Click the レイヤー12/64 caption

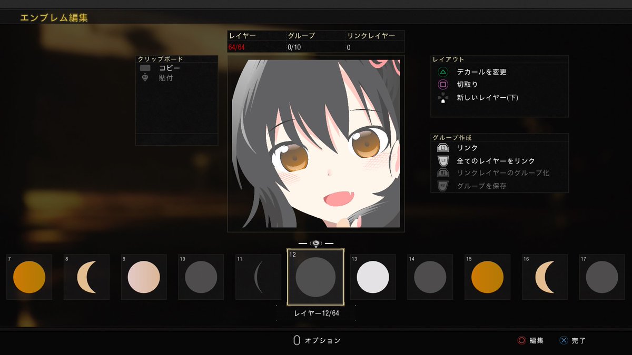pos(316,313)
